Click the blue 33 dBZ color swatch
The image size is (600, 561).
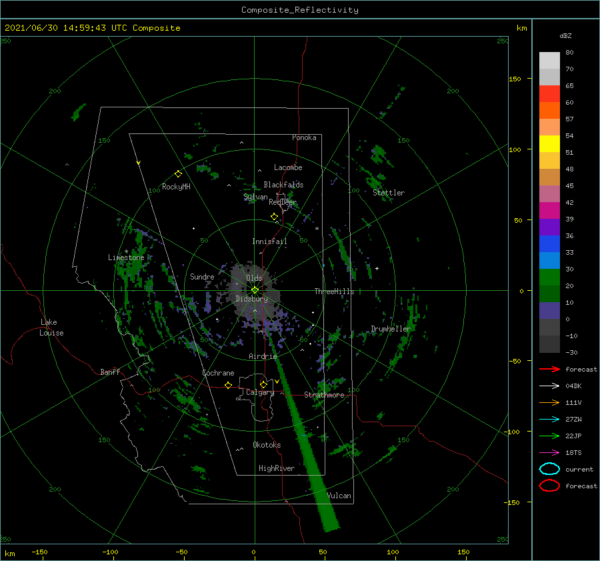tap(549, 244)
